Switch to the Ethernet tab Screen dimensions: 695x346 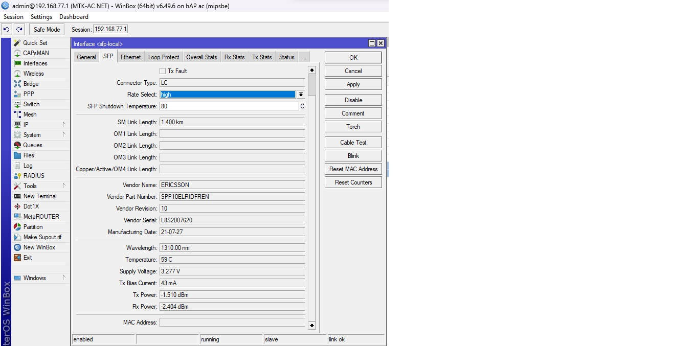[130, 57]
